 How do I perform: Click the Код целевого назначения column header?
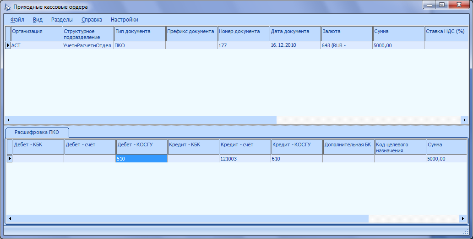pos(401,147)
